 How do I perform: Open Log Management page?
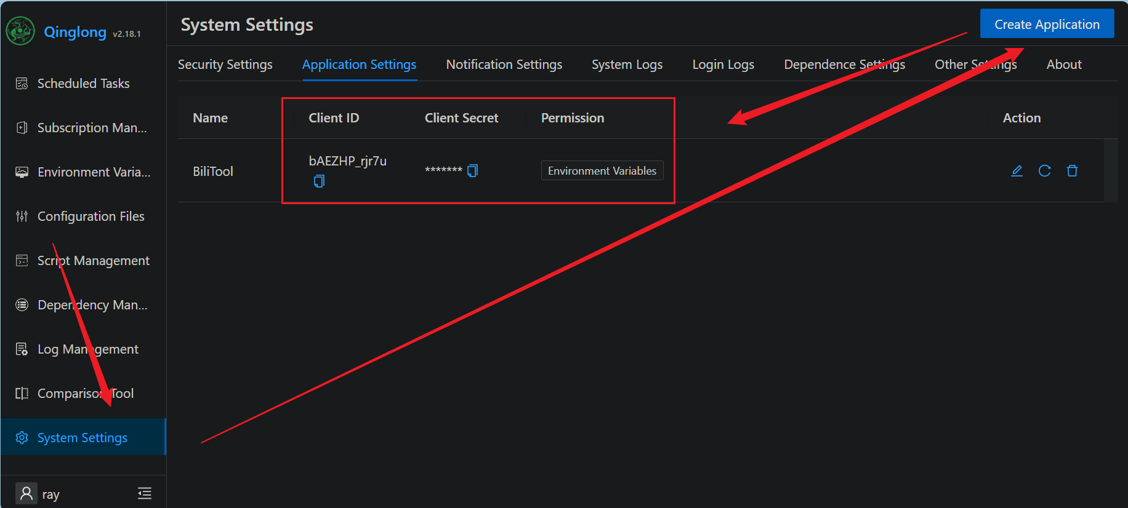pos(87,349)
